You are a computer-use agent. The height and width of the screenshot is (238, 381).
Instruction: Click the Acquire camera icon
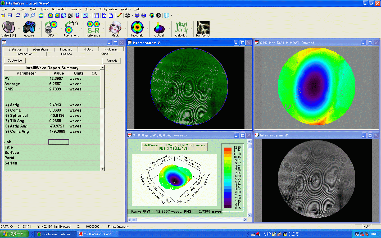(x=29, y=27)
